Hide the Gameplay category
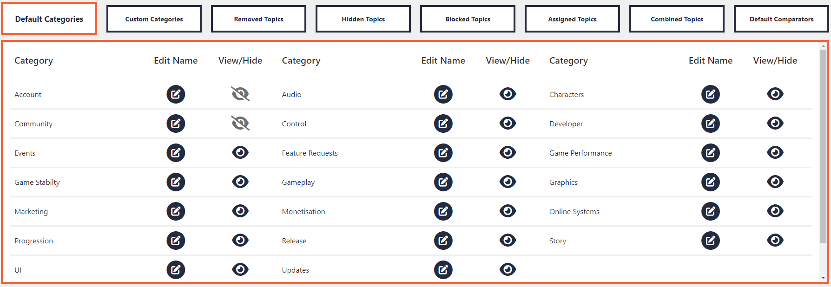831x287 pixels. pos(508,182)
